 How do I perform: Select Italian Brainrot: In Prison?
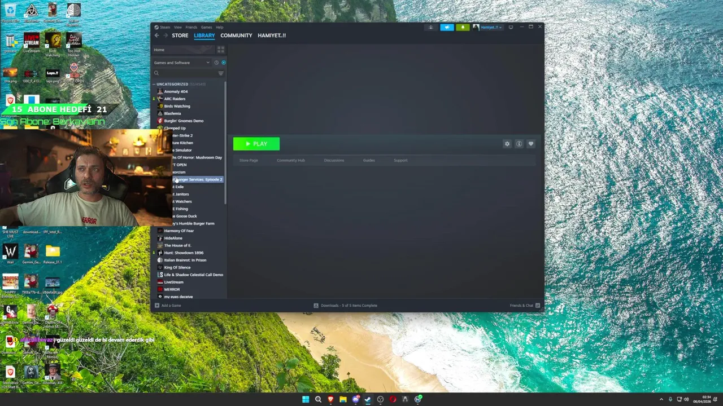[x=185, y=260]
